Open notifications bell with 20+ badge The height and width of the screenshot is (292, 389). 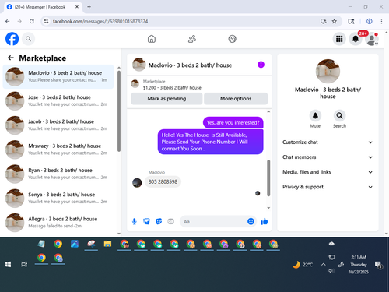tap(356, 39)
